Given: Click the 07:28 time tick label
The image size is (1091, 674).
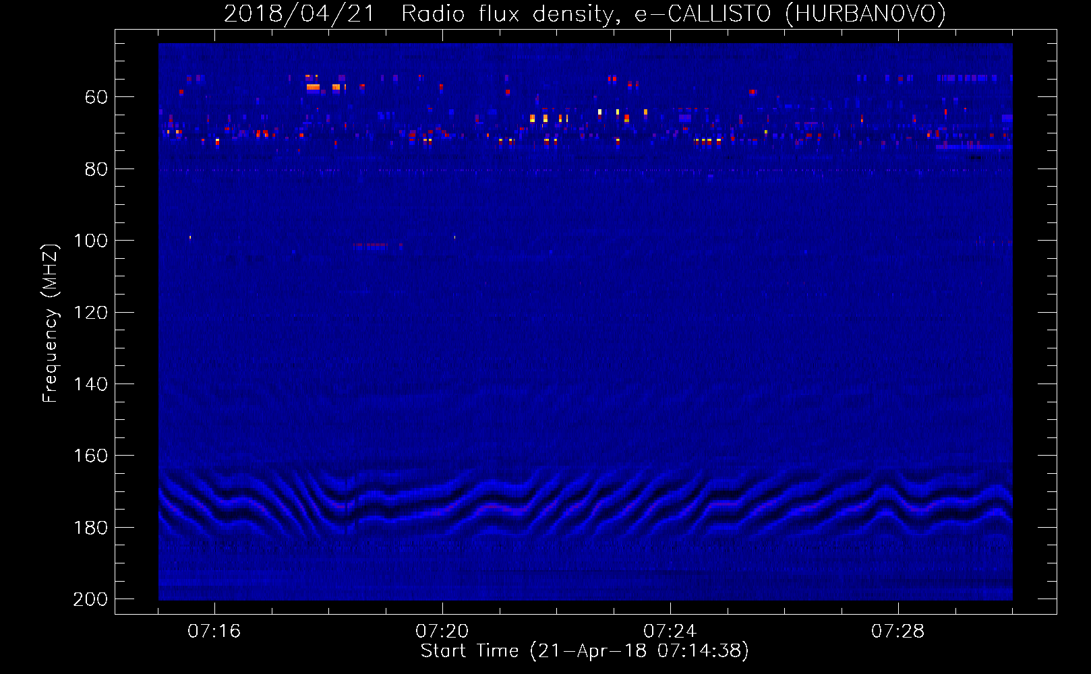Looking at the screenshot, I should tap(898, 631).
